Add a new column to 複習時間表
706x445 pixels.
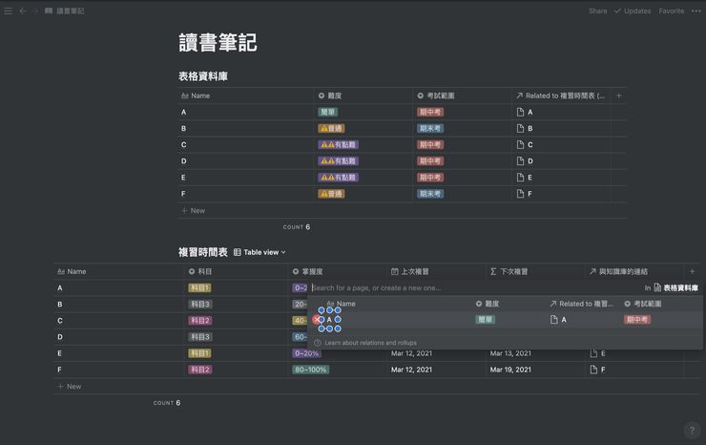692,271
